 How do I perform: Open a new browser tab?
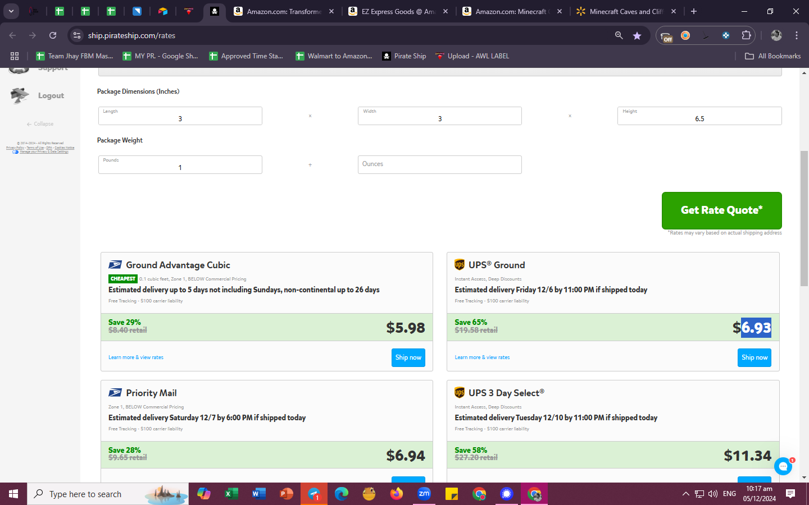pyautogui.click(x=694, y=11)
